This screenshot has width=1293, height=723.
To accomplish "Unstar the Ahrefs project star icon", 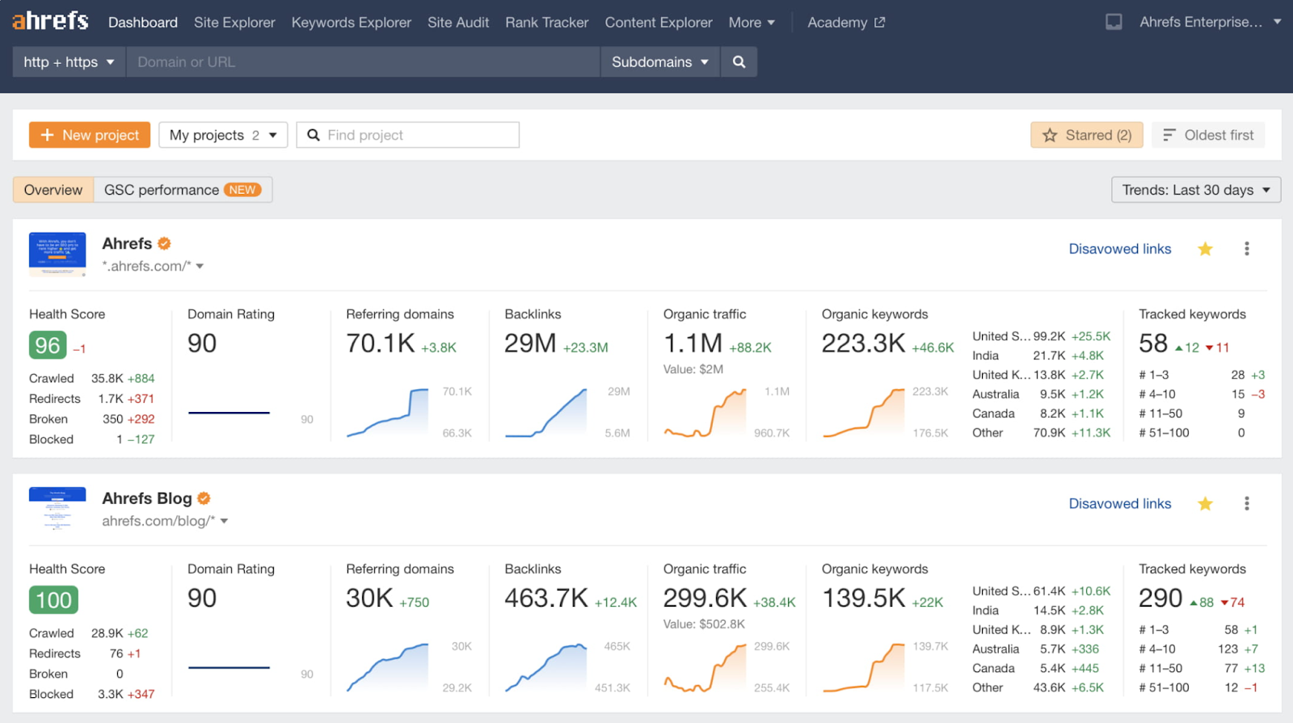I will click(1205, 249).
